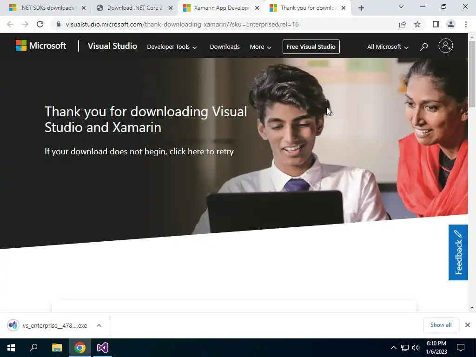Share this page via share icon
The width and height of the screenshot is (476, 357).
pos(403,24)
